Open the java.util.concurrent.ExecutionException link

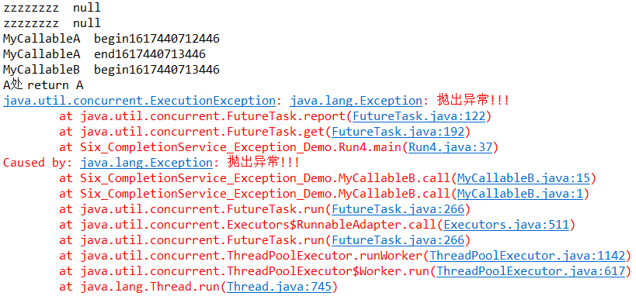tap(139, 101)
